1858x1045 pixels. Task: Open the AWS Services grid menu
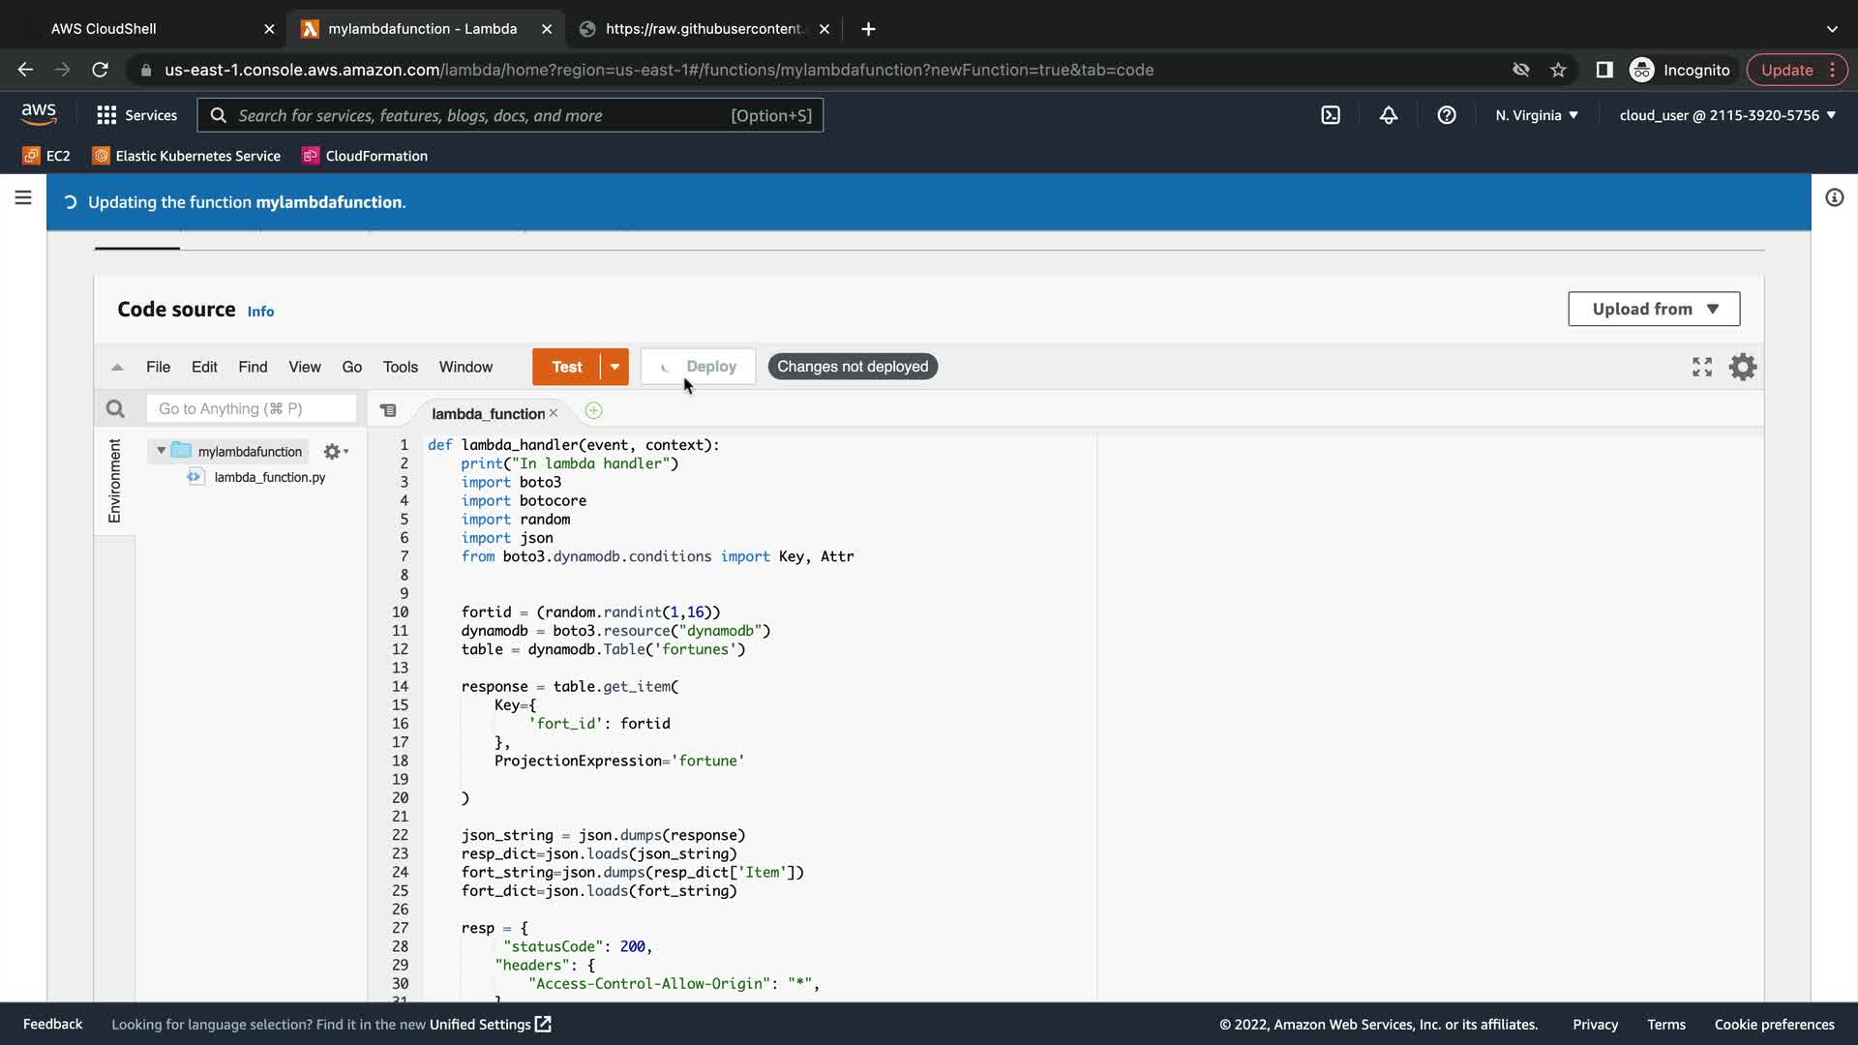coord(106,115)
